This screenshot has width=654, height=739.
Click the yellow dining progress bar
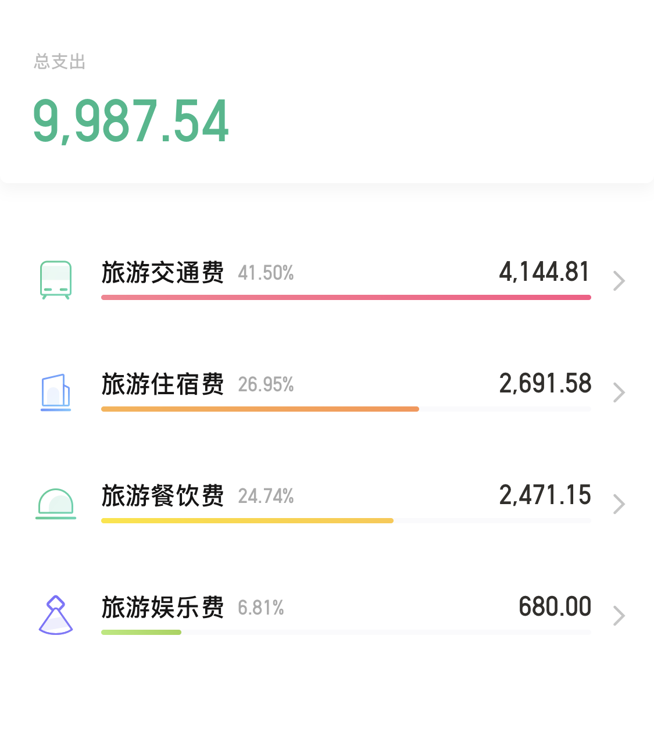click(247, 520)
